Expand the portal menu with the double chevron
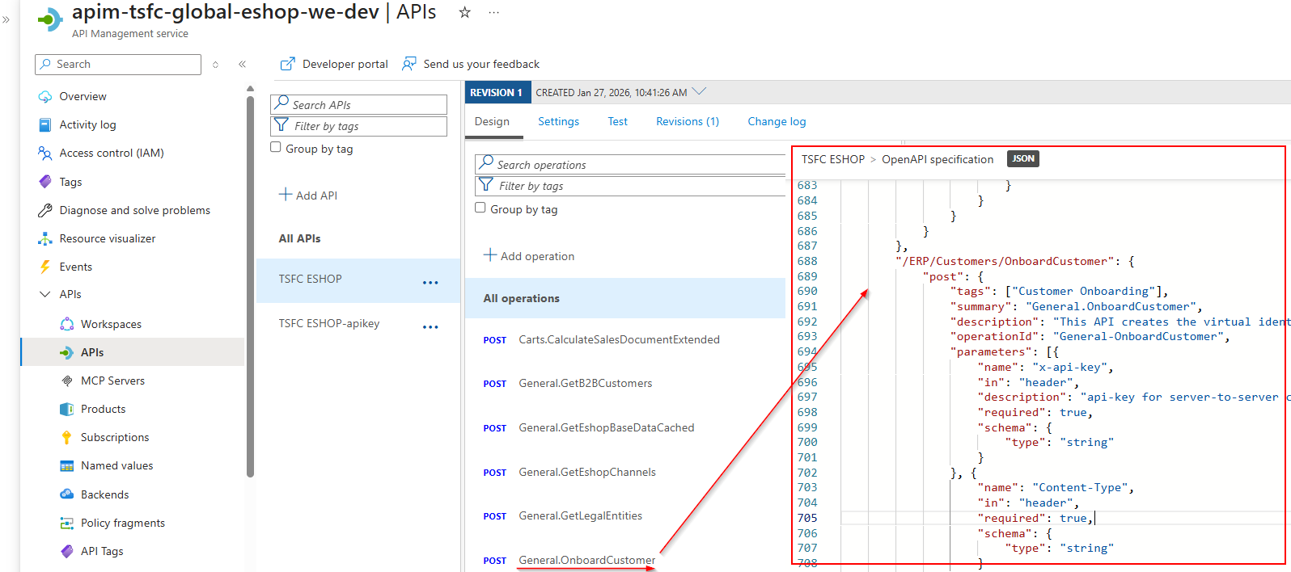Image resolution: width=1291 pixels, height=572 pixels. [x=6, y=19]
